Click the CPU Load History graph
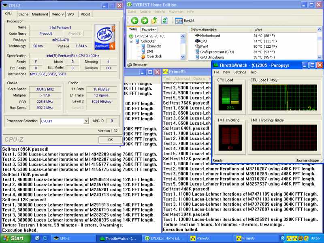Screen dimensions: 324x243 coord(284,97)
